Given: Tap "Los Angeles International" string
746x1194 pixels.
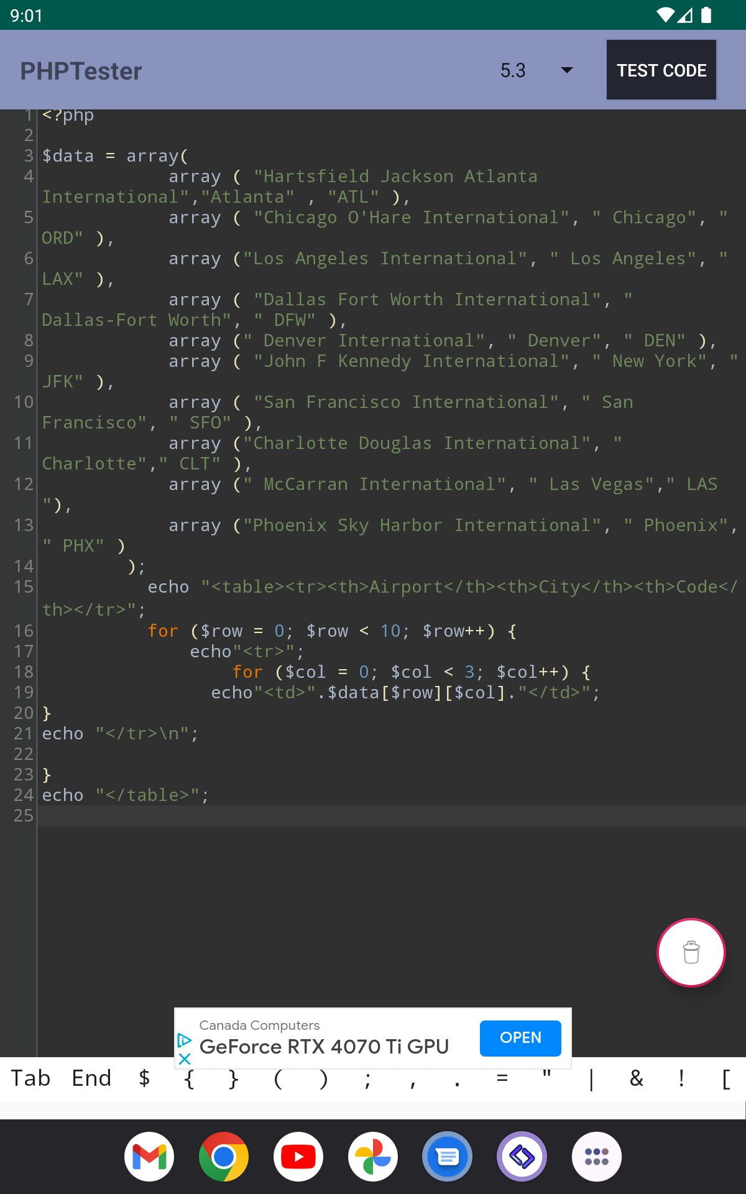Looking at the screenshot, I should pyautogui.click(x=385, y=259).
